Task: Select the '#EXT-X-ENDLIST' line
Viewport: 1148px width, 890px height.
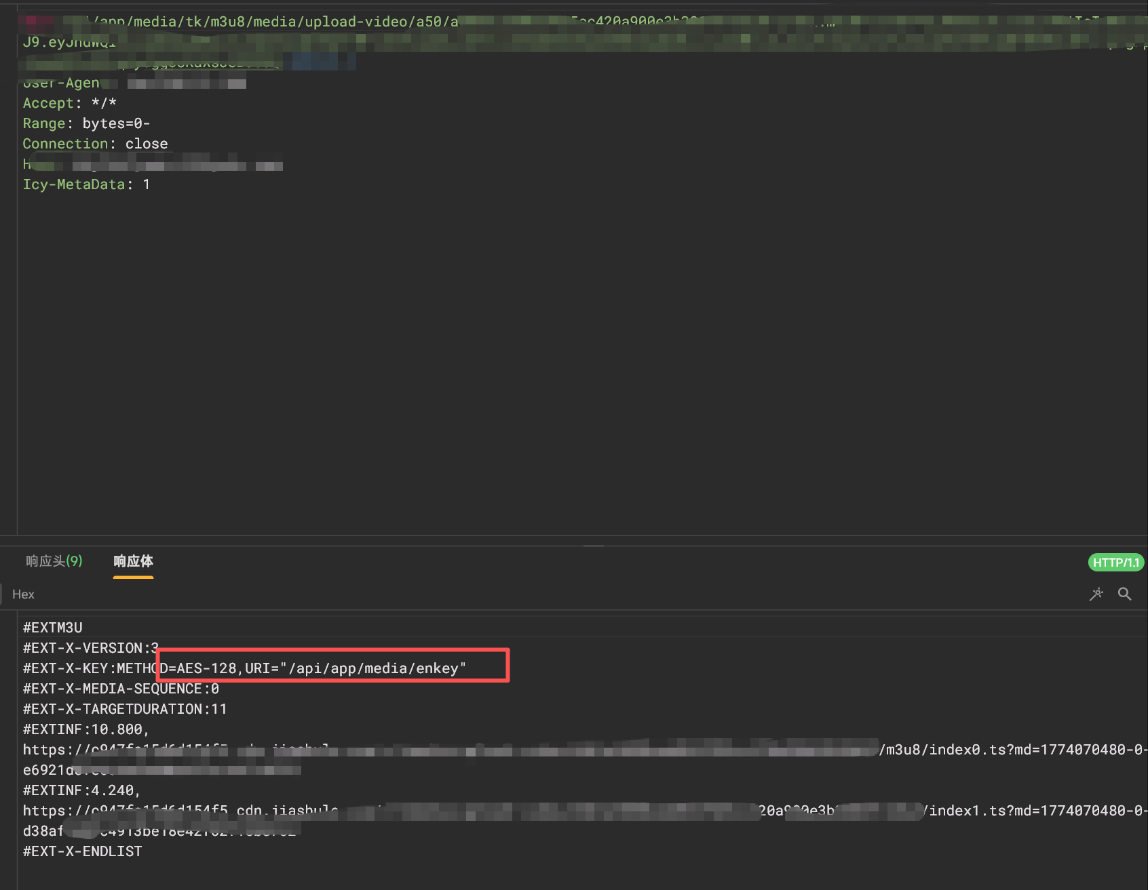Action: click(83, 851)
